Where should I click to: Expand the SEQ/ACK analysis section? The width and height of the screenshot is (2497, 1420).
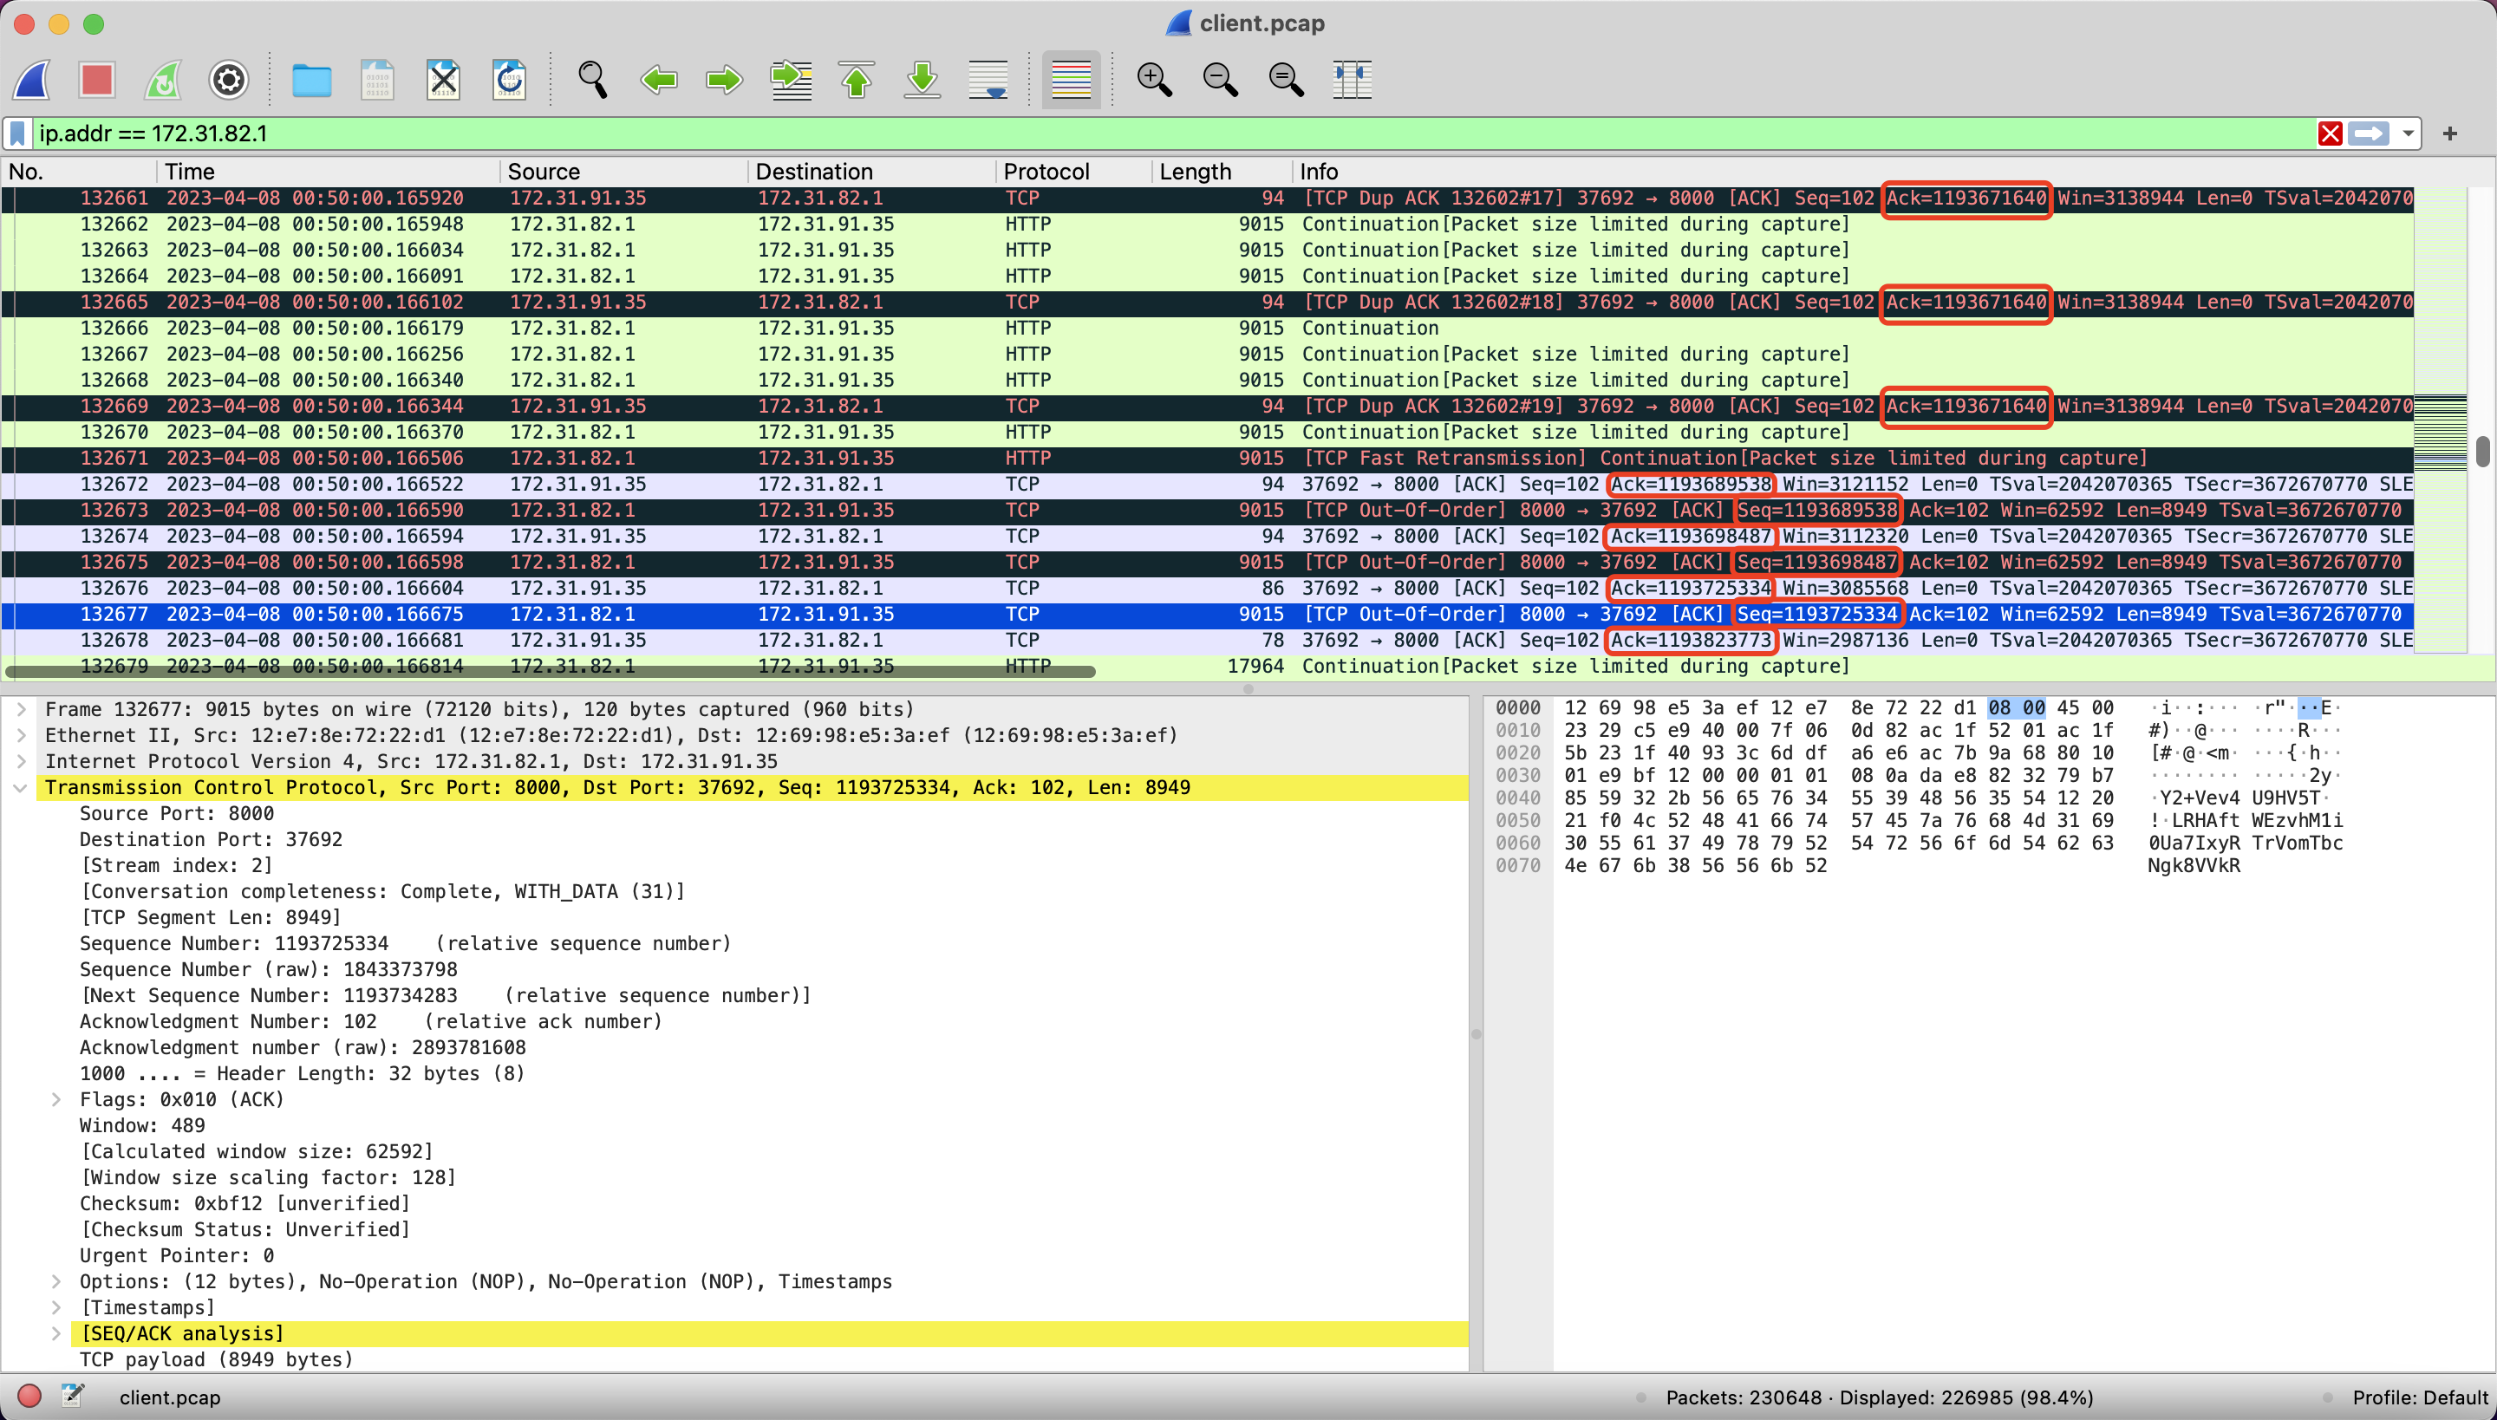56,1333
